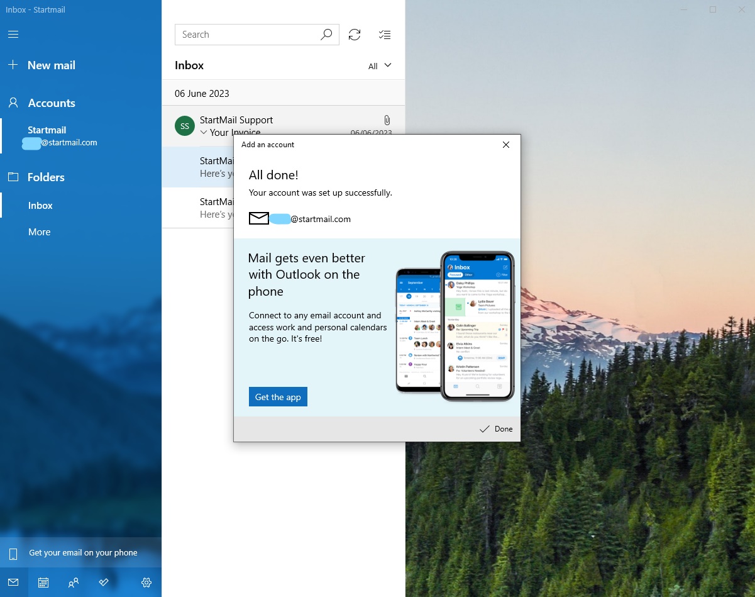This screenshot has width=755, height=597.
Task: Click the Accounts person icon
Action: [13, 103]
